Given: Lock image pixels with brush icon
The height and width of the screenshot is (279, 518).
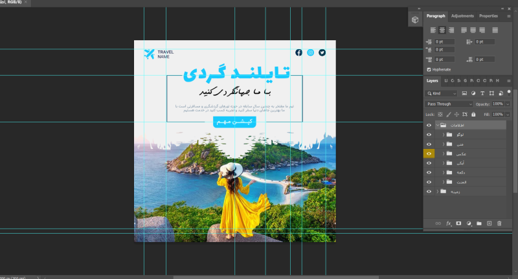Looking at the screenshot, I should (448, 115).
